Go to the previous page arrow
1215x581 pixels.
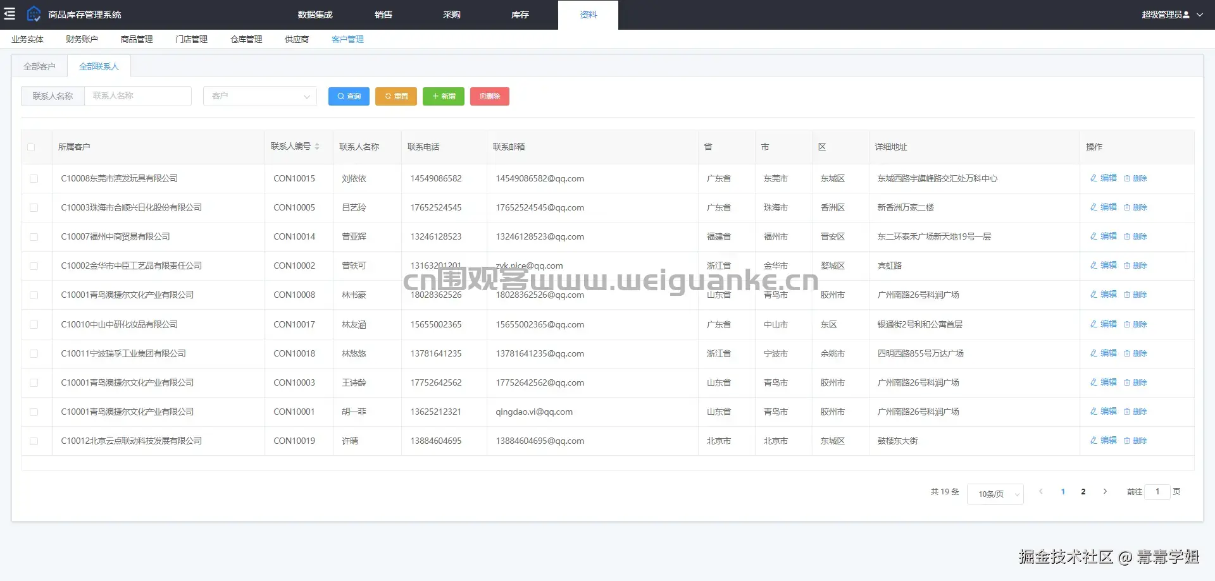coord(1041,492)
